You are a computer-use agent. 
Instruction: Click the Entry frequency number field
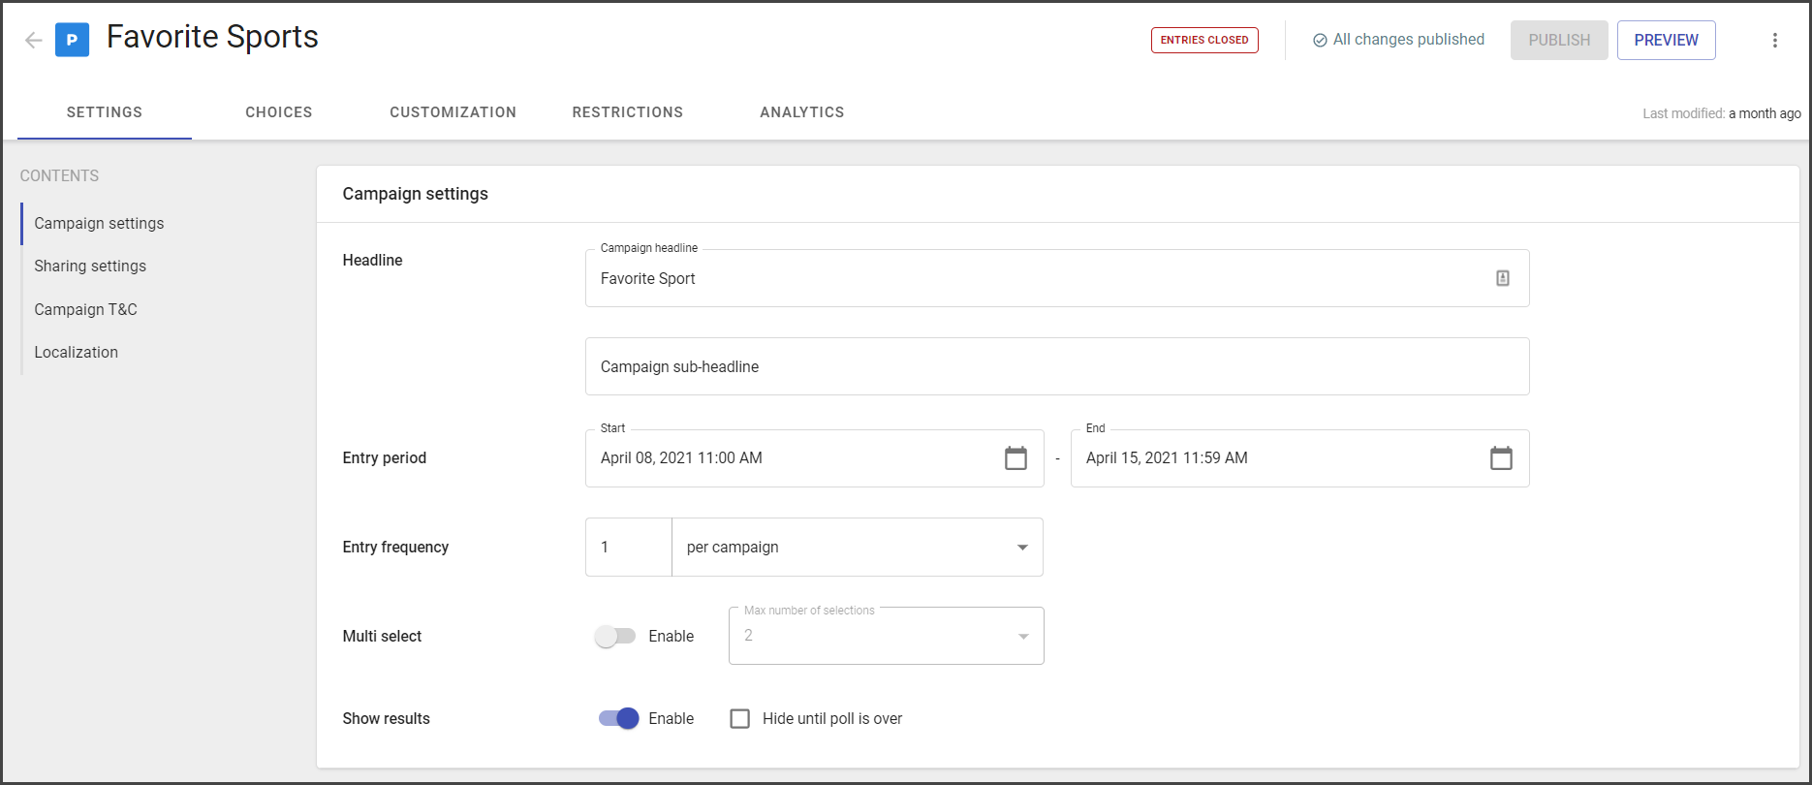click(x=629, y=547)
